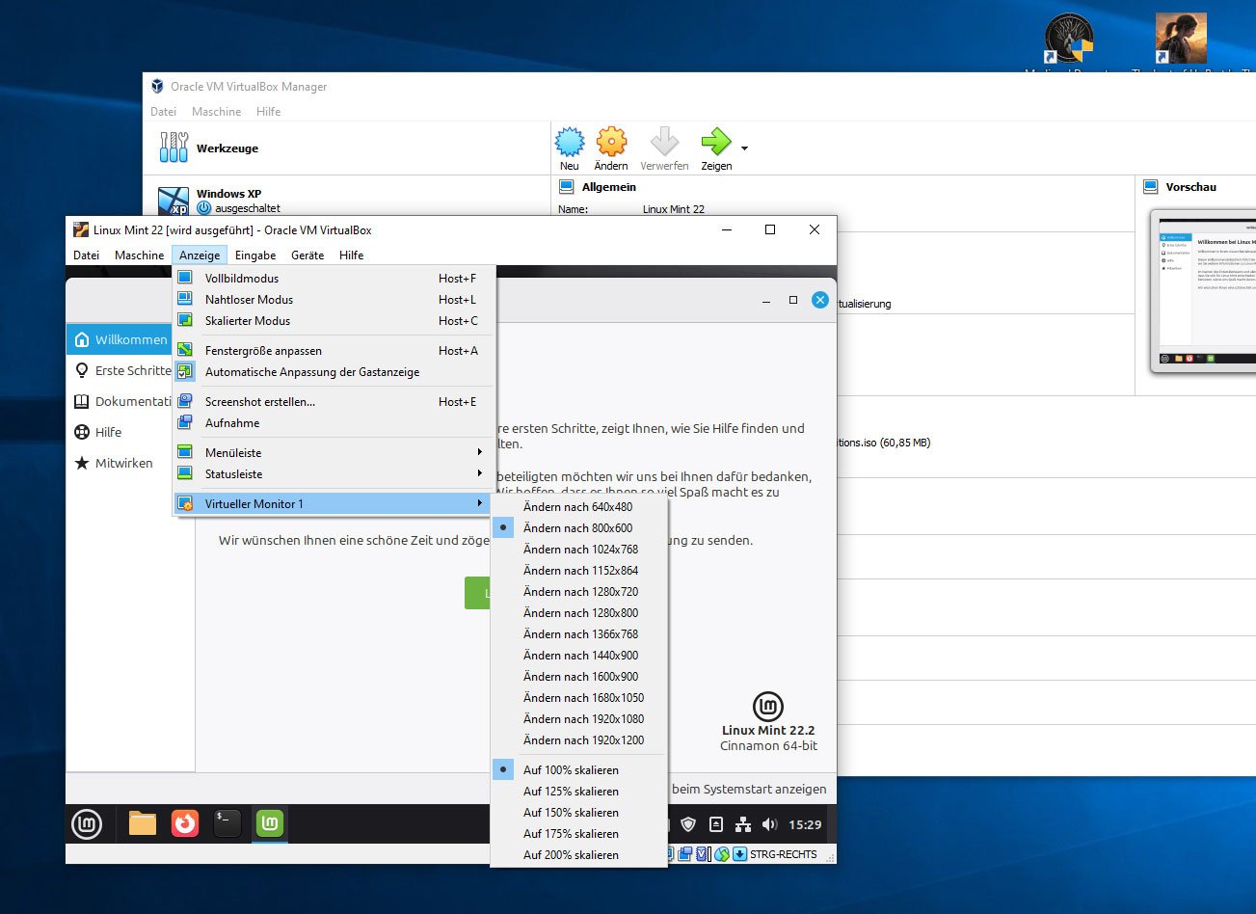Expand the Menüleiste submenu arrow

click(x=480, y=452)
